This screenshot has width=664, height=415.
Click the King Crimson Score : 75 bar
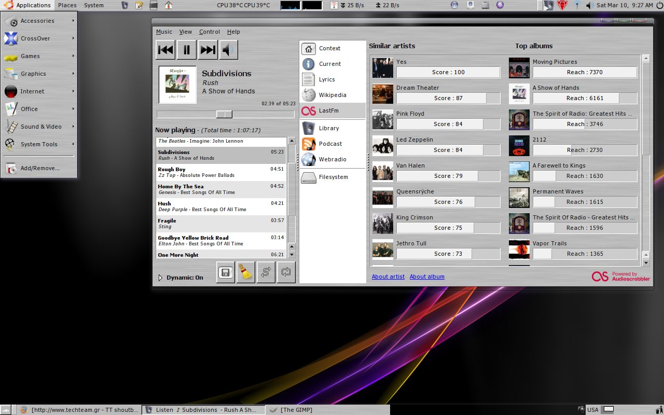coord(448,228)
